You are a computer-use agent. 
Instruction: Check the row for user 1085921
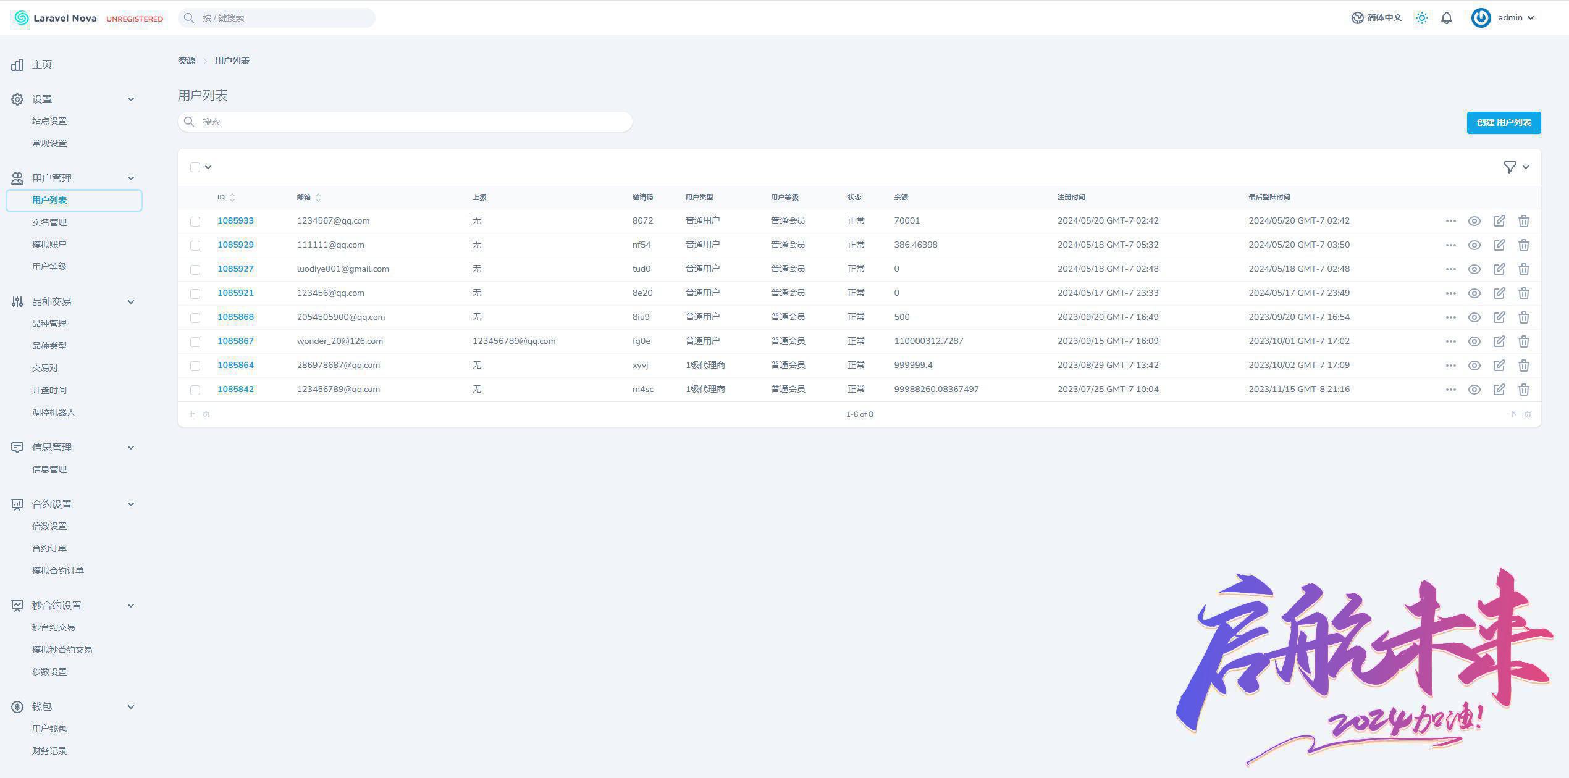pyautogui.click(x=195, y=293)
